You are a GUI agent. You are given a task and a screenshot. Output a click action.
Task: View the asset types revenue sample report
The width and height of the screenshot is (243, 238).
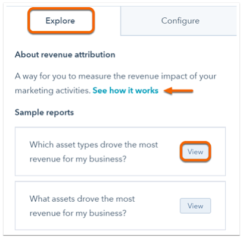[195, 152]
